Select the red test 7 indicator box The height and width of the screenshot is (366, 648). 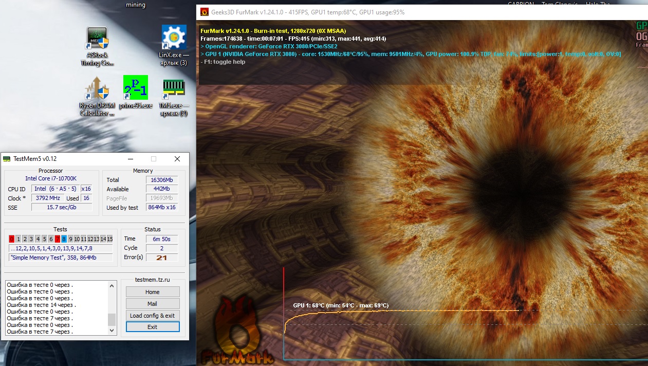click(58, 239)
